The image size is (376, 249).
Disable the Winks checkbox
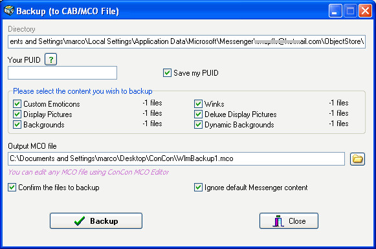198,103
